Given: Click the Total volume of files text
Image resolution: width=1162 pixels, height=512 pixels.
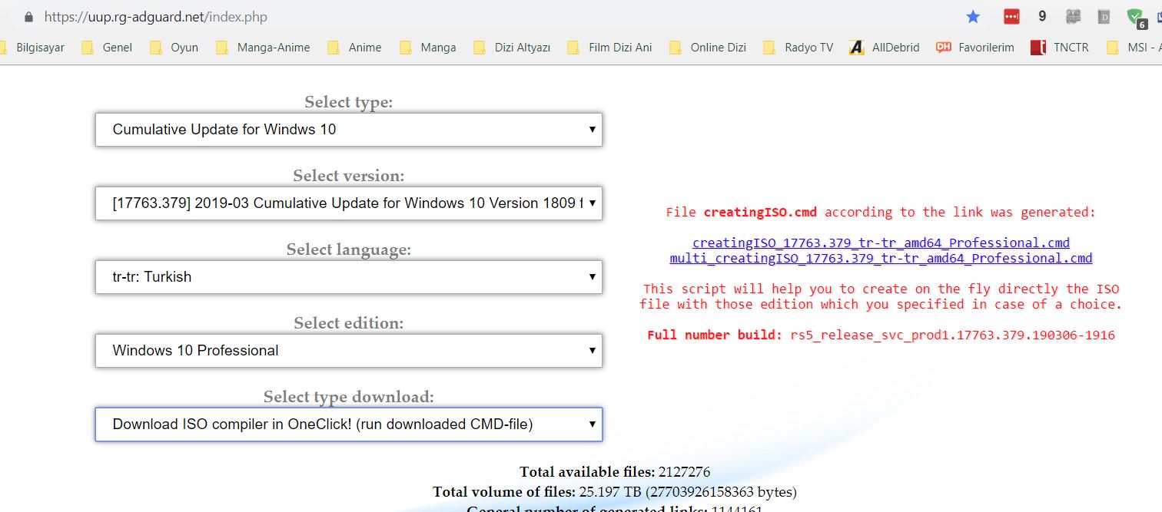Looking at the screenshot, I should pos(615,491).
